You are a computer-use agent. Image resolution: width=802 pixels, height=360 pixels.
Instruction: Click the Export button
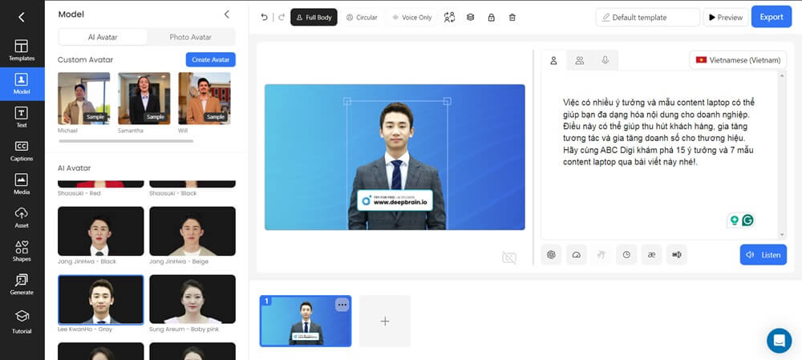(771, 17)
